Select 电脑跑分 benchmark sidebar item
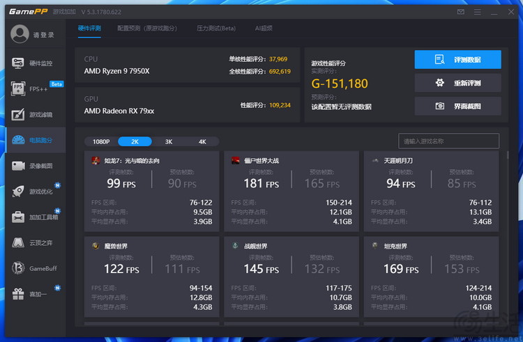Viewport: 523px width, 342px height. coord(35,140)
